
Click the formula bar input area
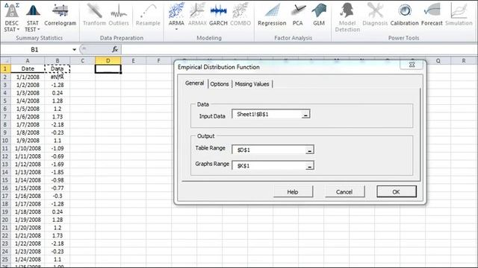pos(299,49)
